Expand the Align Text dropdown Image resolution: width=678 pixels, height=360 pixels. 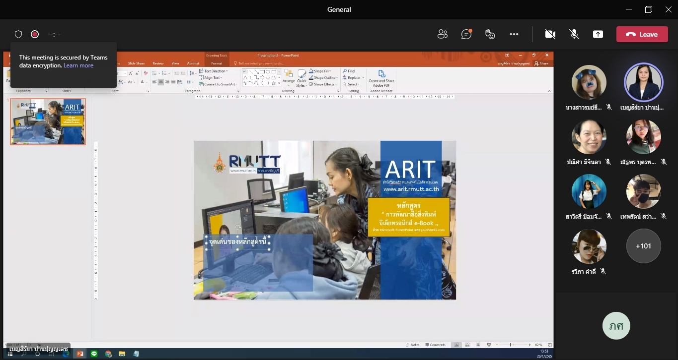[x=211, y=77]
